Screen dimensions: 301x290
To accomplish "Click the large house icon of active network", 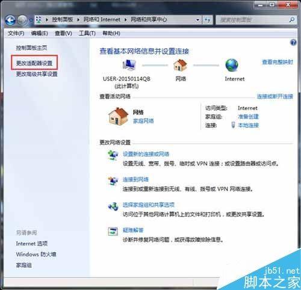I will (118, 116).
